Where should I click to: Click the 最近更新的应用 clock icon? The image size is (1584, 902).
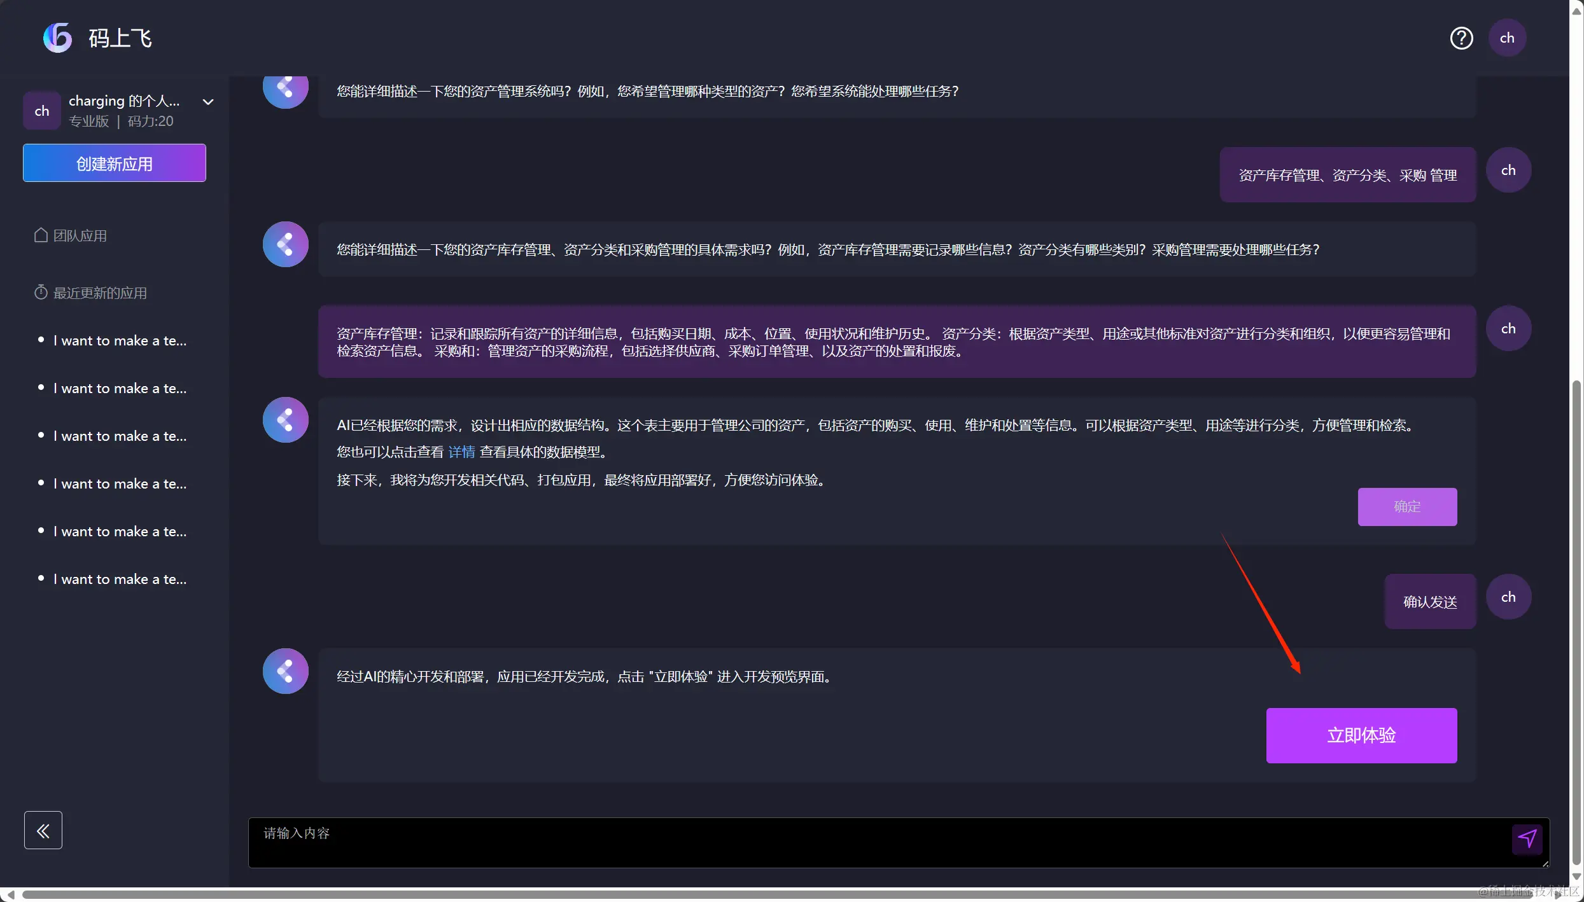(41, 293)
